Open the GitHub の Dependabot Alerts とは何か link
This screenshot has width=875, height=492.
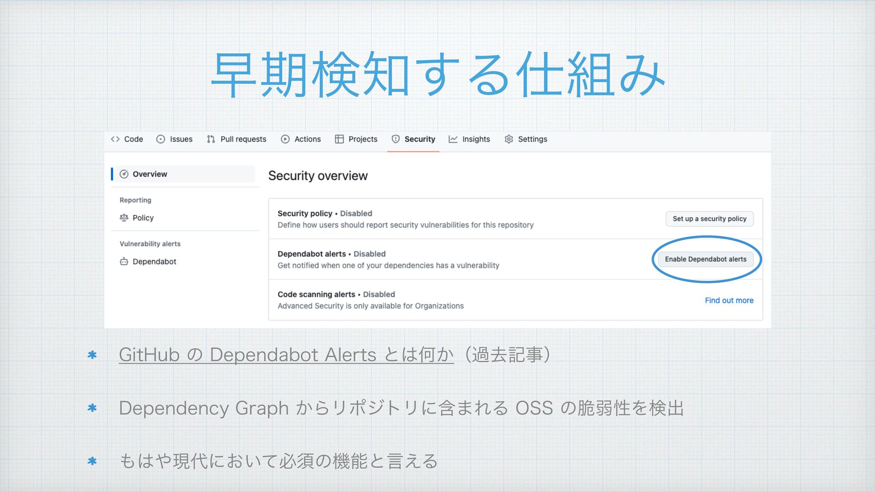point(286,354)
